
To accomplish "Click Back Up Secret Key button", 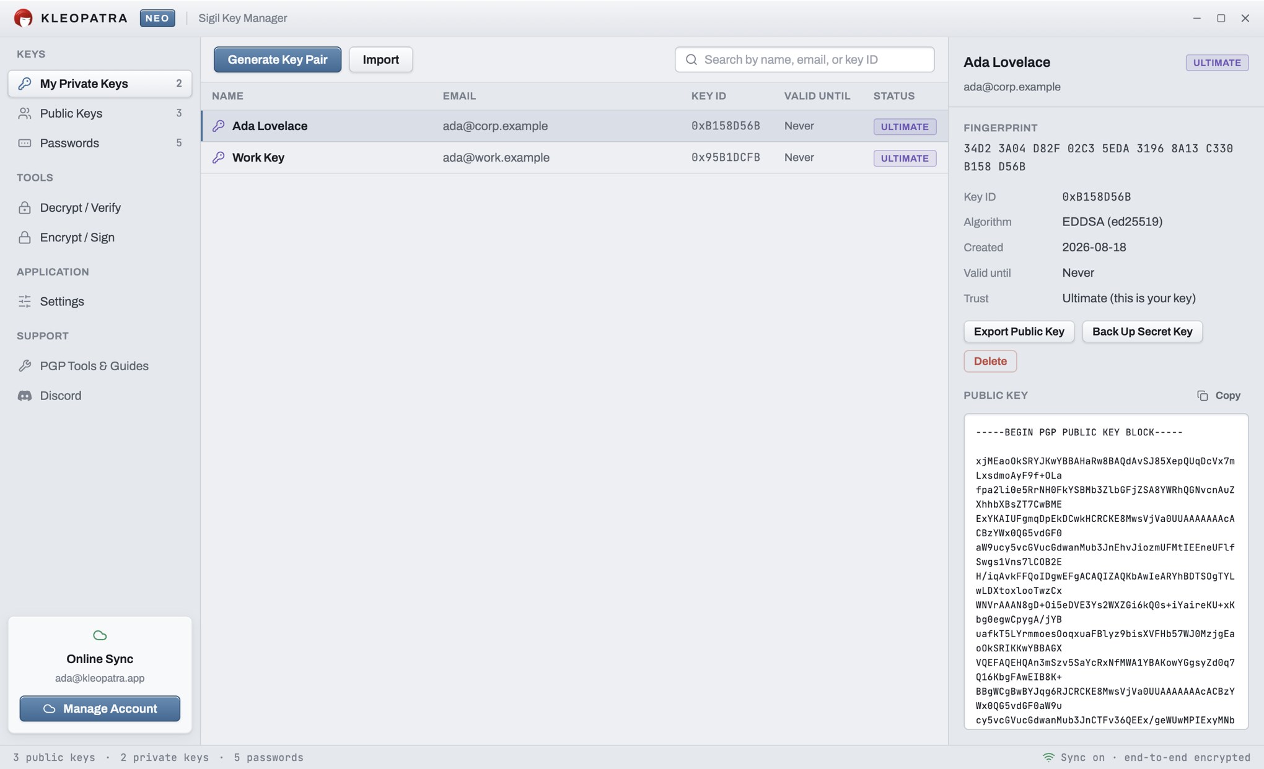I will 1142,331.
